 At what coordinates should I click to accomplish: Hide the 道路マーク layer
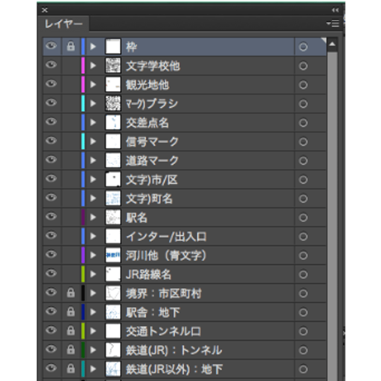tap(51, 159)
